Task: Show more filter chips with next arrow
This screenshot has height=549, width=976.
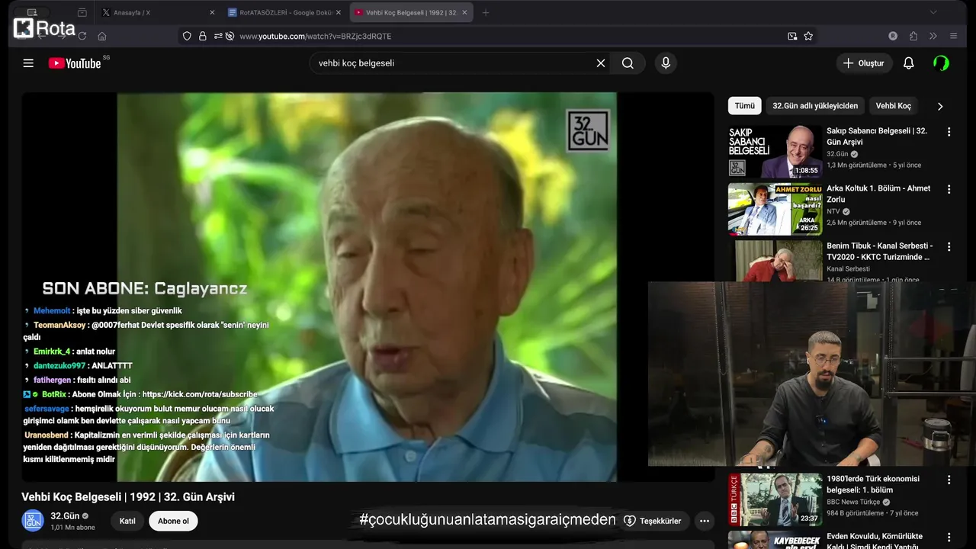Action: [939, 106]
